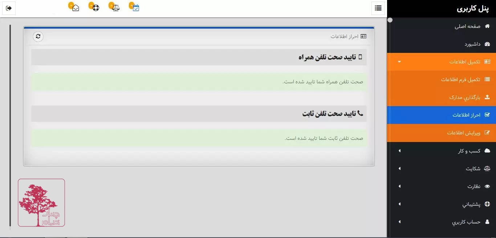Collapse the تکمیل اطلاعات submenu arrow
The height and width of the screenshot is (238, 496).
(x=399, y=62)
